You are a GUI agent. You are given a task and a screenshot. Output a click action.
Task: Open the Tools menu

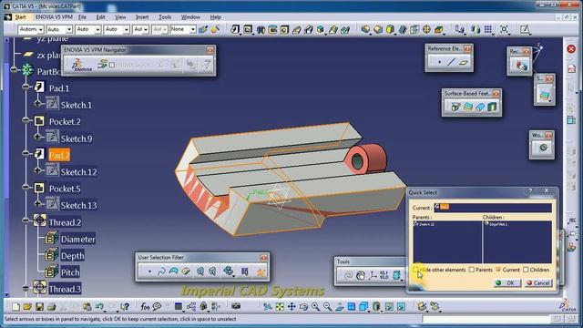pyautogui.click(x=165, y=17)
